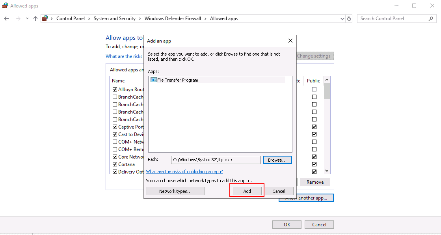Toggle Public checkbox for Captive Portal row

click(314, 127)
